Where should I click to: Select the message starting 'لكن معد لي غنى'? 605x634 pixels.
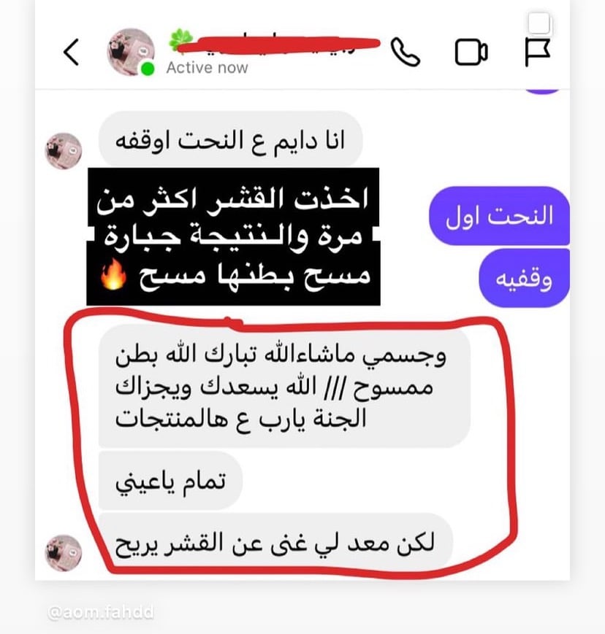click(x=275, y=541)
